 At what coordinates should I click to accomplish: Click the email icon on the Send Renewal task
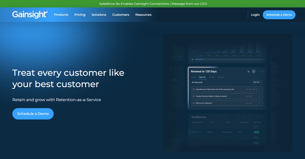click(254, 89)
